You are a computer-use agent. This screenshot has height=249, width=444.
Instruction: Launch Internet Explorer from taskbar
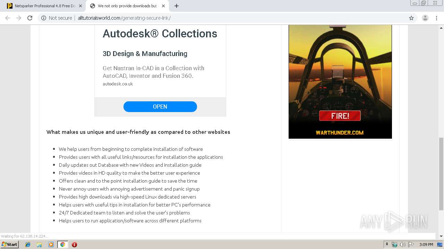coord(28,245)
